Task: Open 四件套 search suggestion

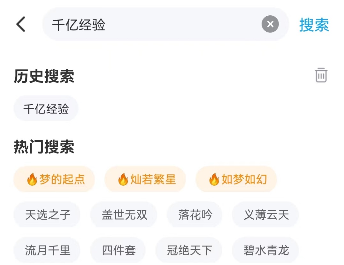Action: [118, 250]
